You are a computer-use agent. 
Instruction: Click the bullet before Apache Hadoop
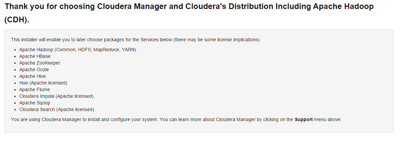click(15, 50)
